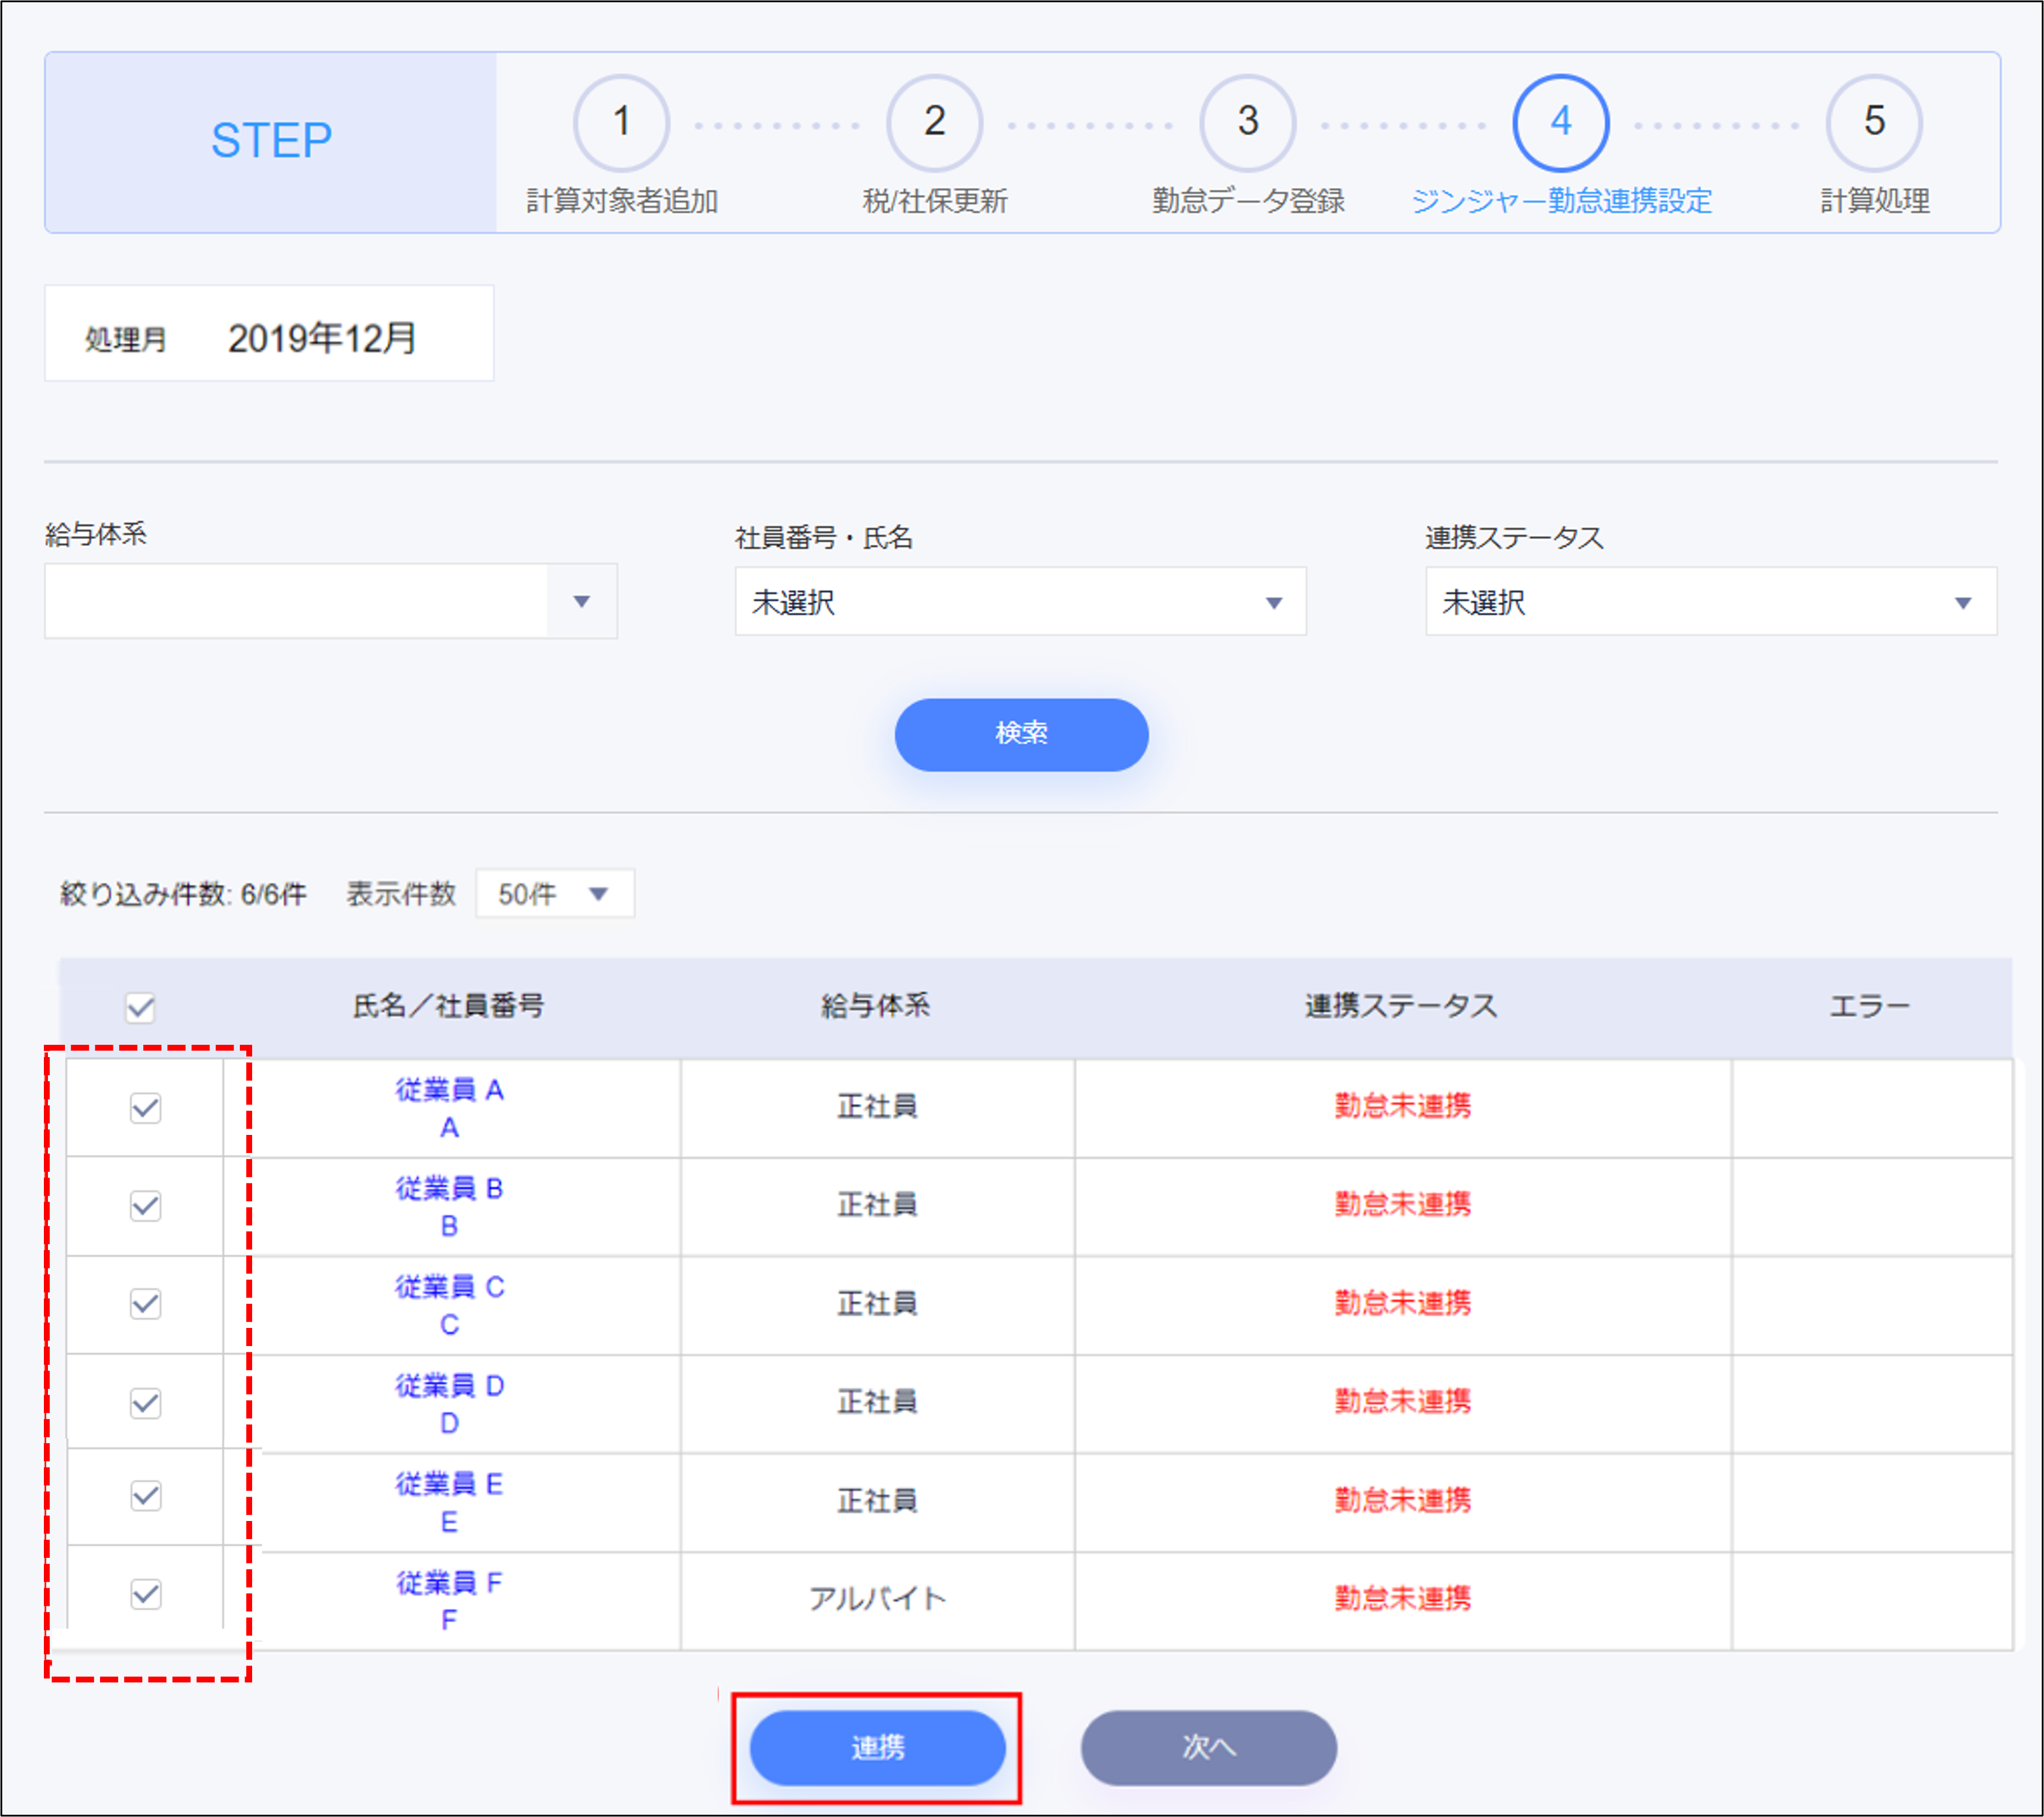The width and height of the screenshot is (2044, 1817).
Task: Uncheck the checkbox for 従業員 F
Action: click(x=146, y=1594)
